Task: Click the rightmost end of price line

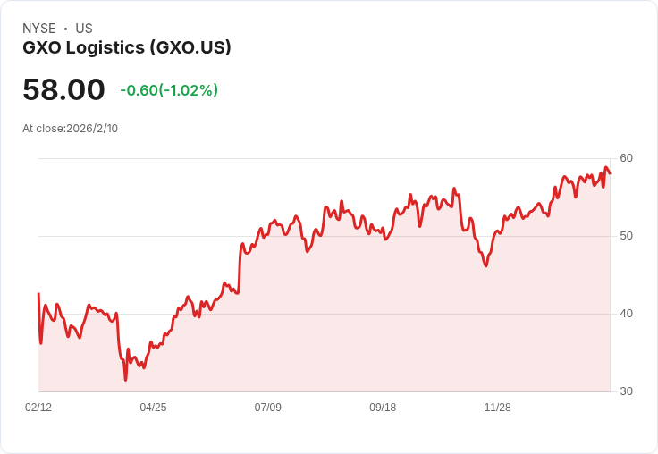Action: pyautogui.click(x=610, y=173)
